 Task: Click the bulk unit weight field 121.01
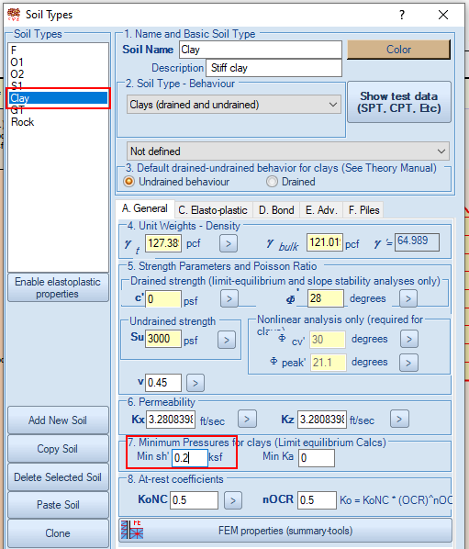click(x=325, y=242)
